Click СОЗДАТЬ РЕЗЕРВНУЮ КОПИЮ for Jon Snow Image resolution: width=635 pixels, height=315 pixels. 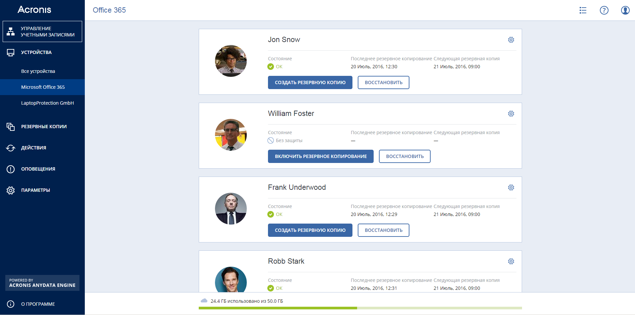point(310,82)
